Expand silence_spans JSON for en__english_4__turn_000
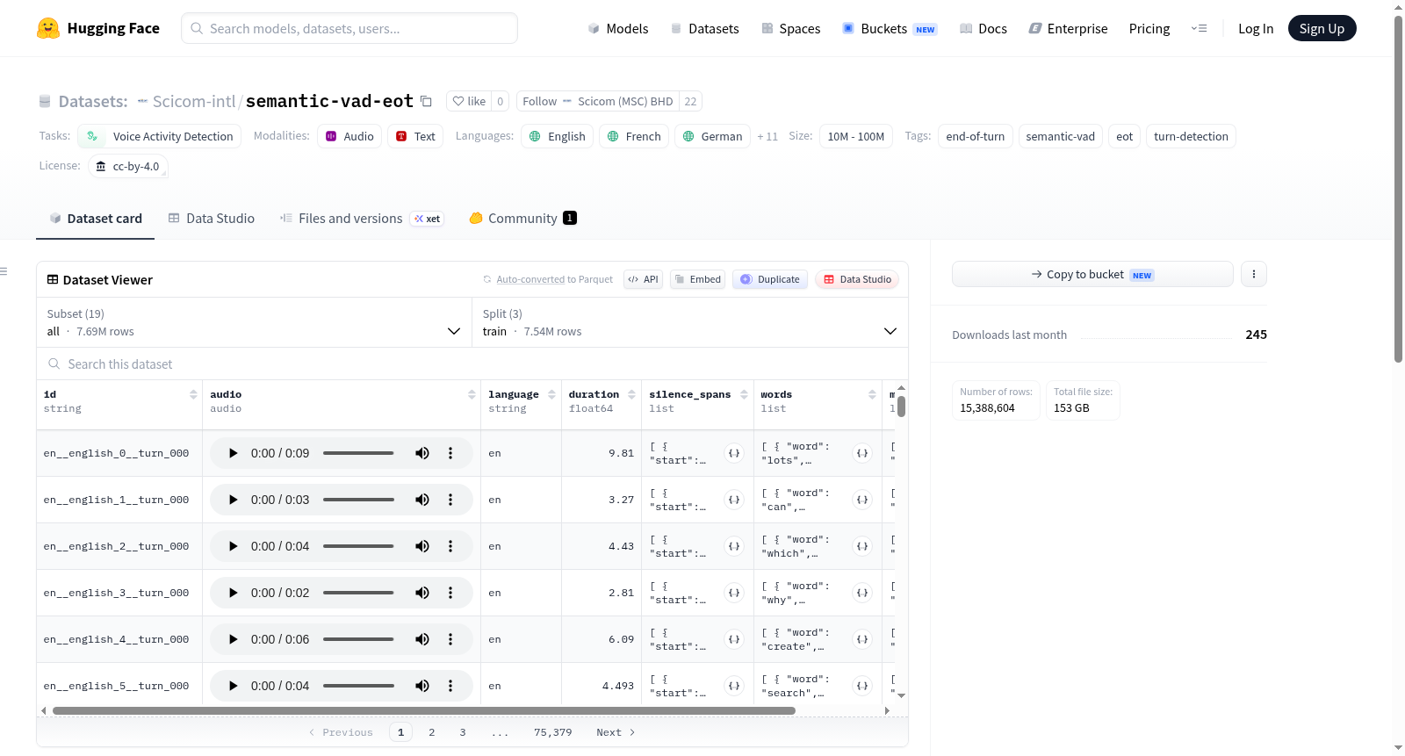 pos(734,639)
